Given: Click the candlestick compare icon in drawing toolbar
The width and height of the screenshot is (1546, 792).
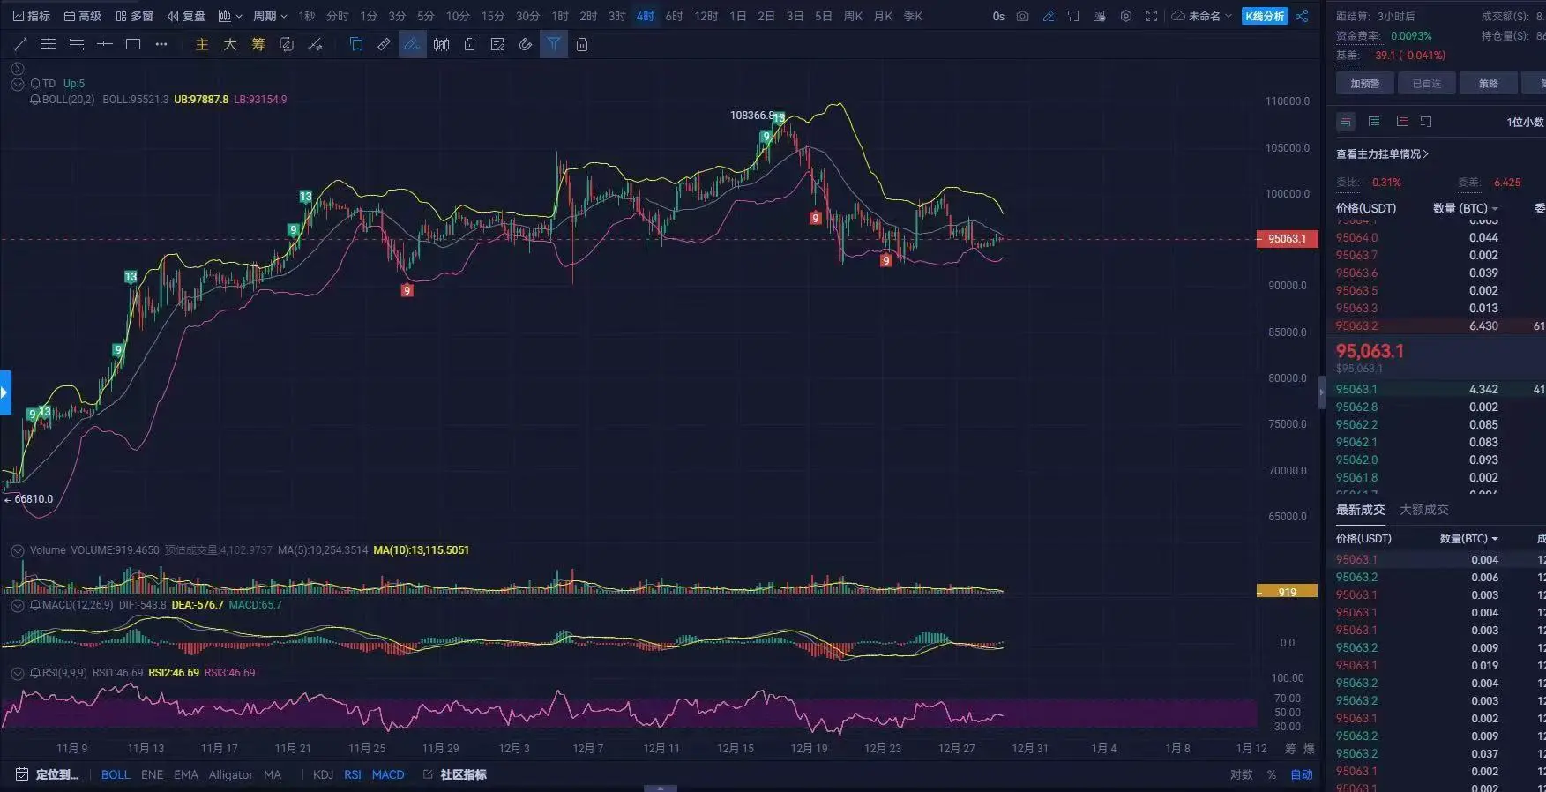Looking at the screenshot, I should 441,44.
